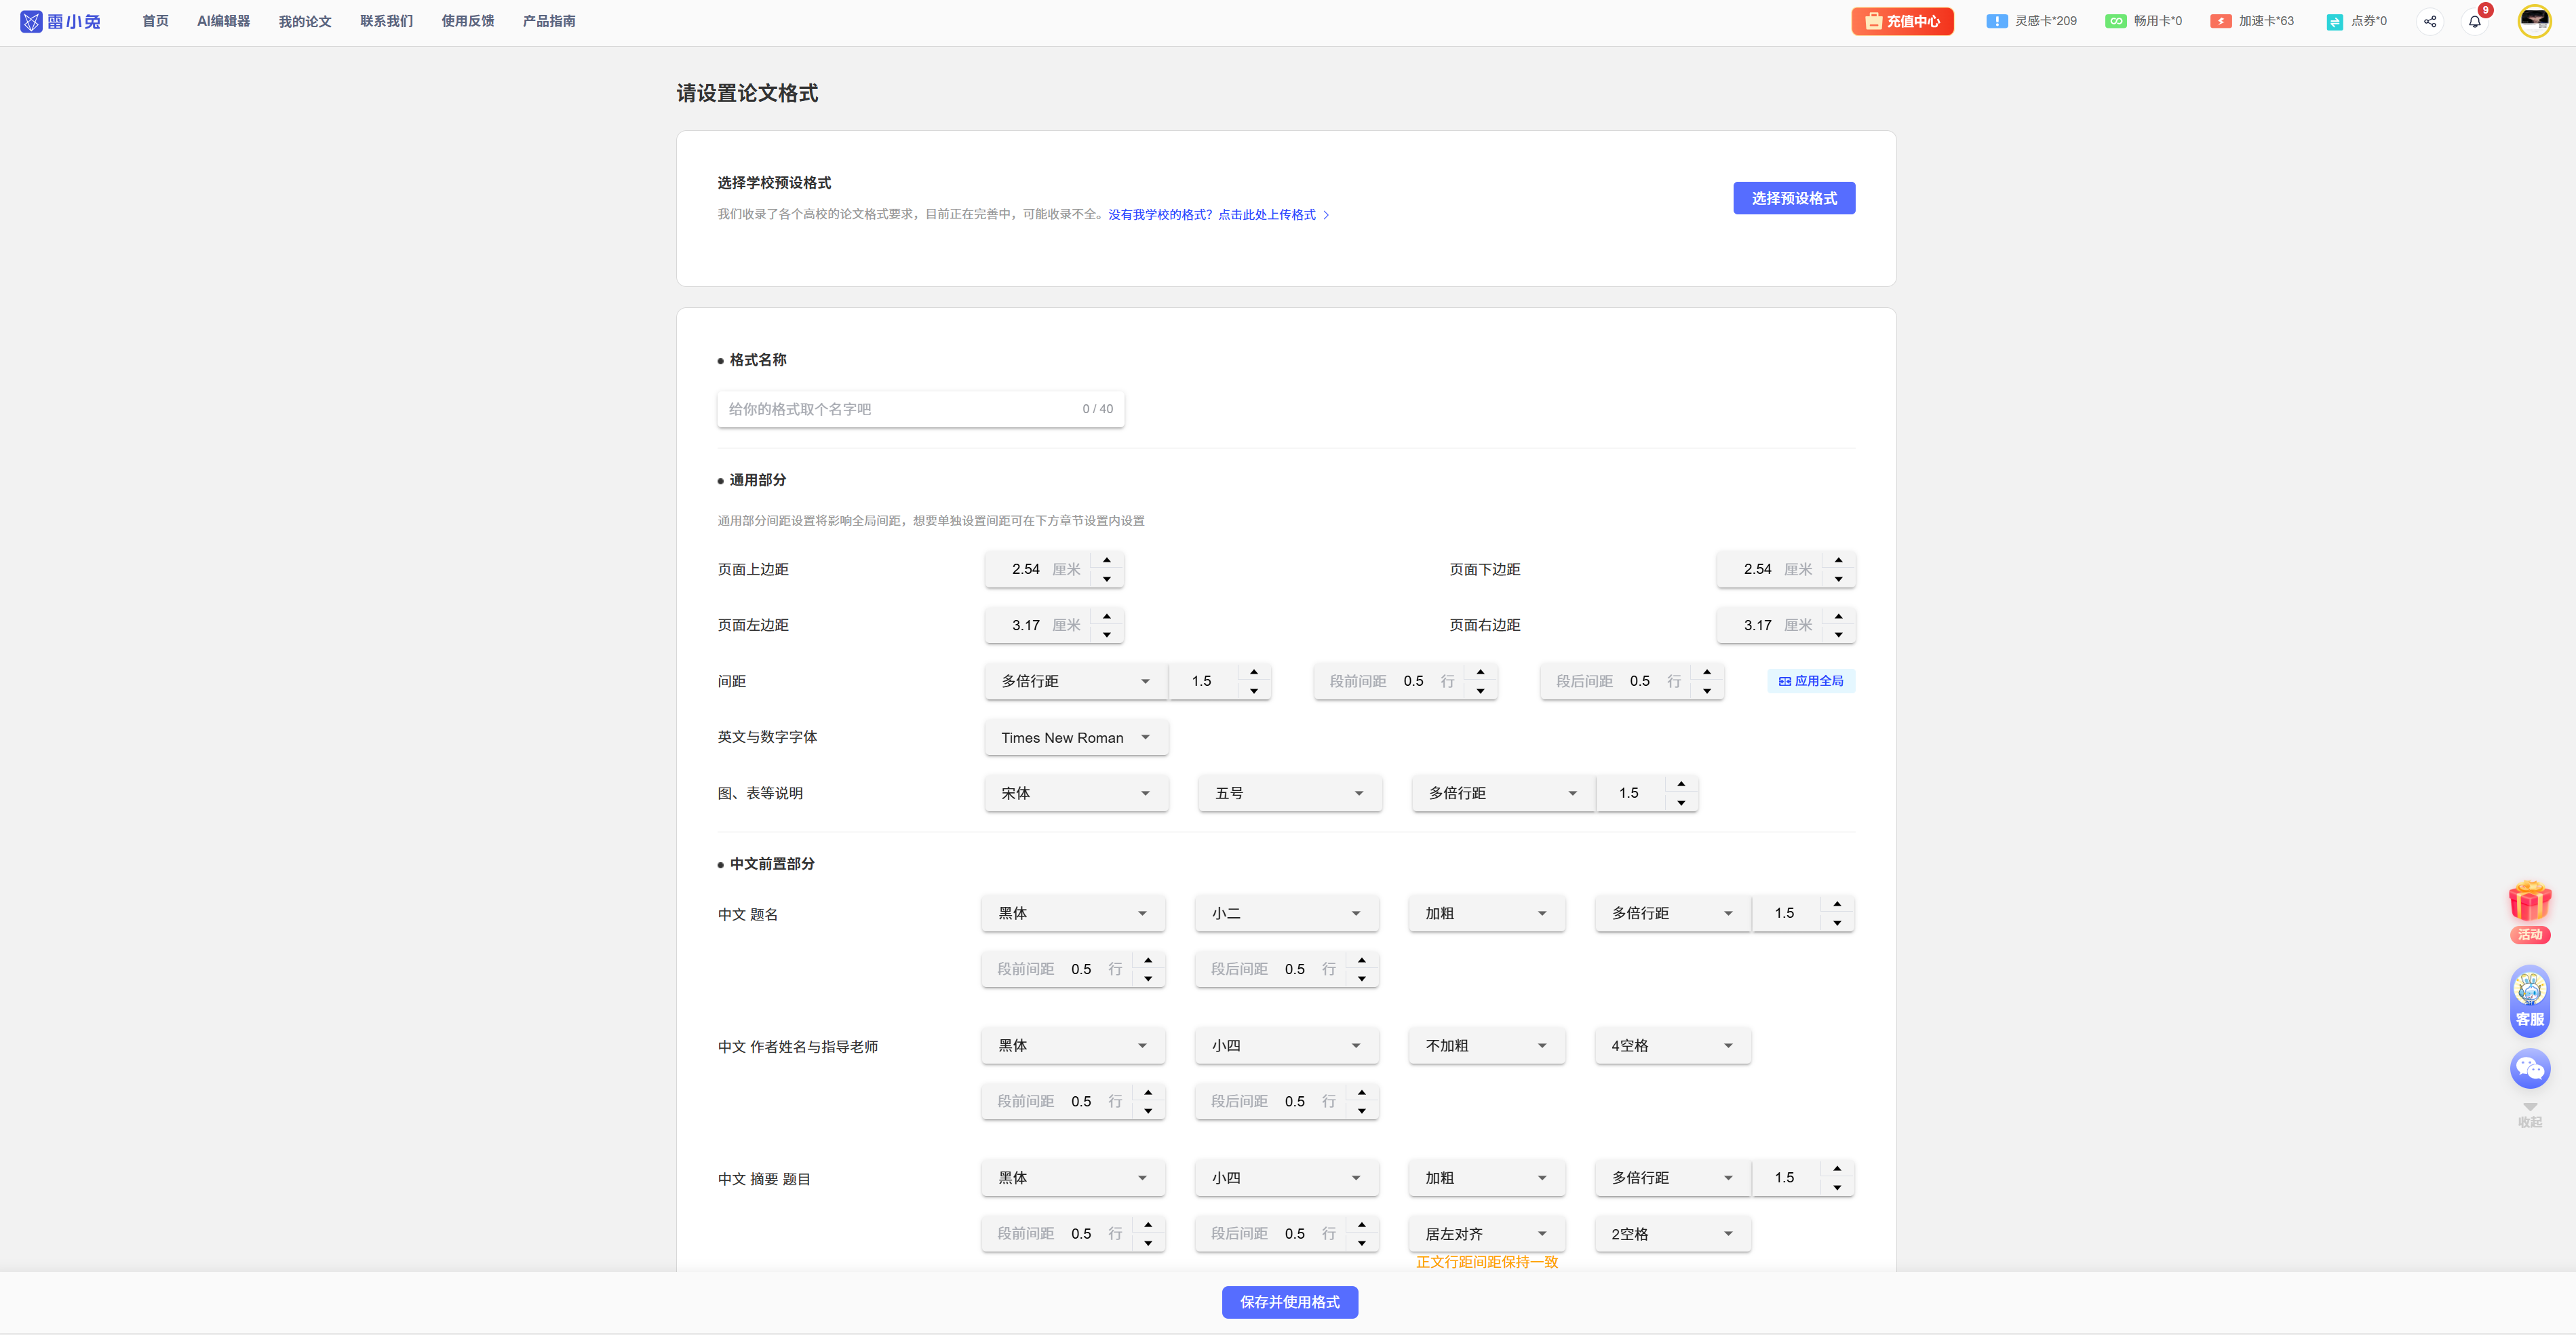Increase 中文 题名 line spacing value

coord(1837,904)
